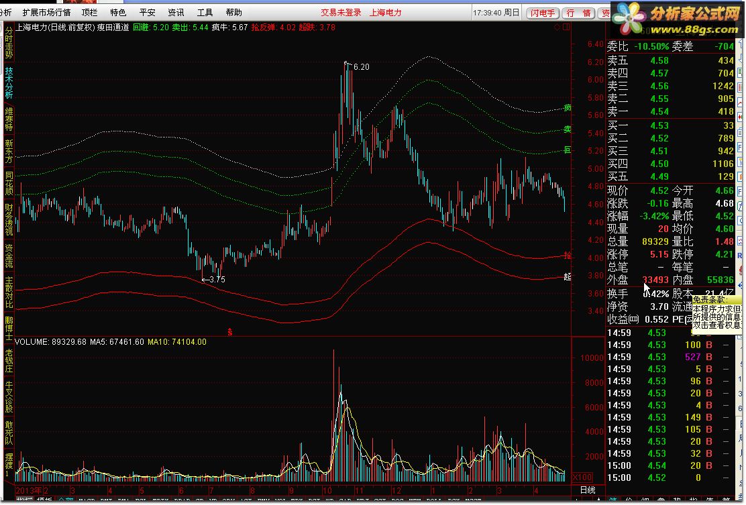This screenshot has height=505, width=746.
Task: Open the 帮助 menu
Action: [233, 12]
